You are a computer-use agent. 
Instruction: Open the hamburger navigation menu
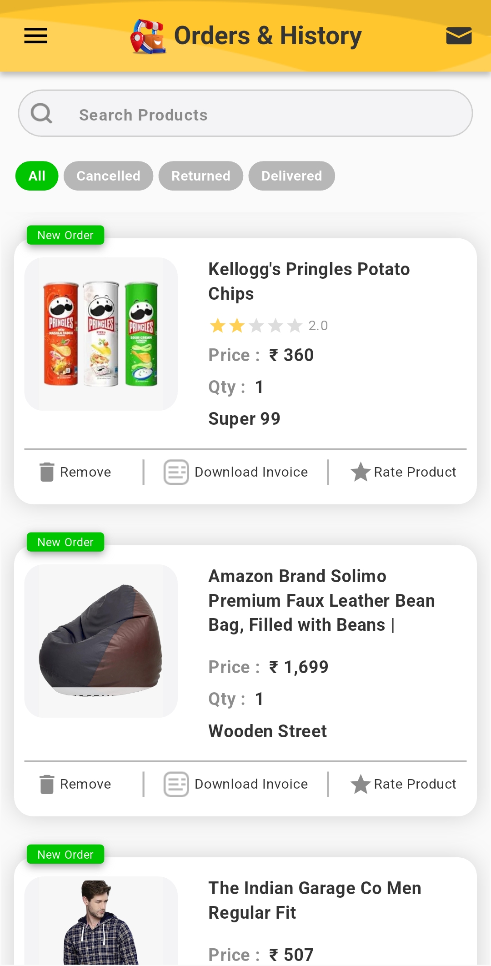point(35,35)
